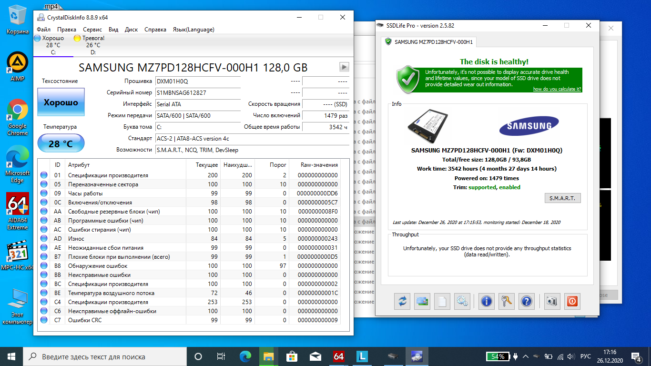Open Task View on the taskbar
This screenshot has width=651, height=366.
(221, 356)
